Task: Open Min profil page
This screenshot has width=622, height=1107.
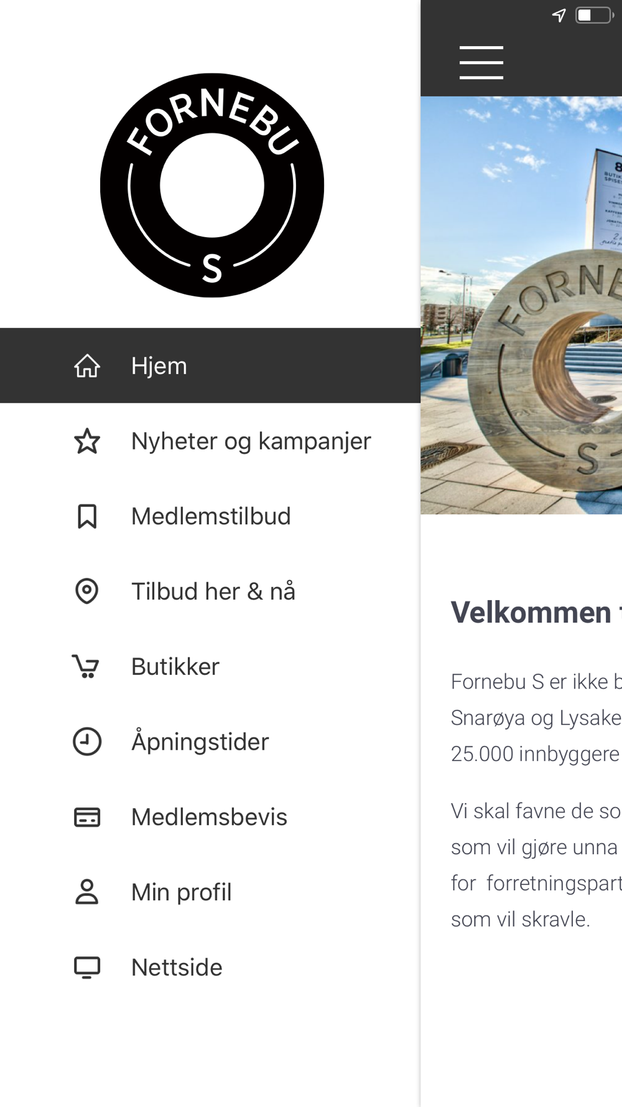Action: pos(210,892)
